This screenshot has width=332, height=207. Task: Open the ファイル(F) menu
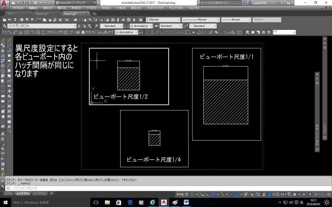(18, 8)
